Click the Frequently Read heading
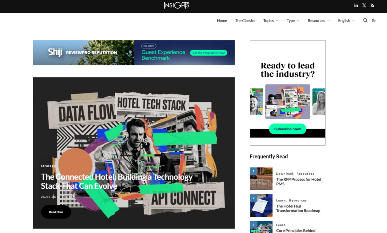Screen dimensions: 387x233 point(269,156)
